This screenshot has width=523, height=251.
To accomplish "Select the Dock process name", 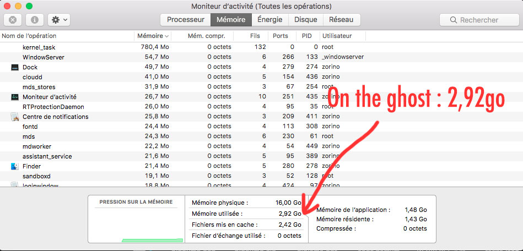I will pyautogui.click(x=30, y=67).
